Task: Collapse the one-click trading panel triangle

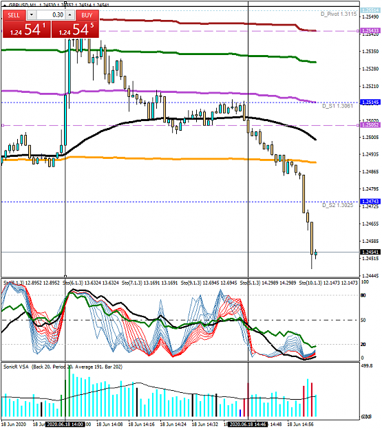Action: coord(5,5)
